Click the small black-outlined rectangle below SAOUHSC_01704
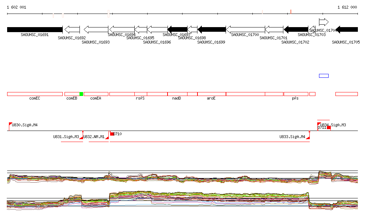The image size is (365, 218). pyautogui.click(x=324, y=76)
